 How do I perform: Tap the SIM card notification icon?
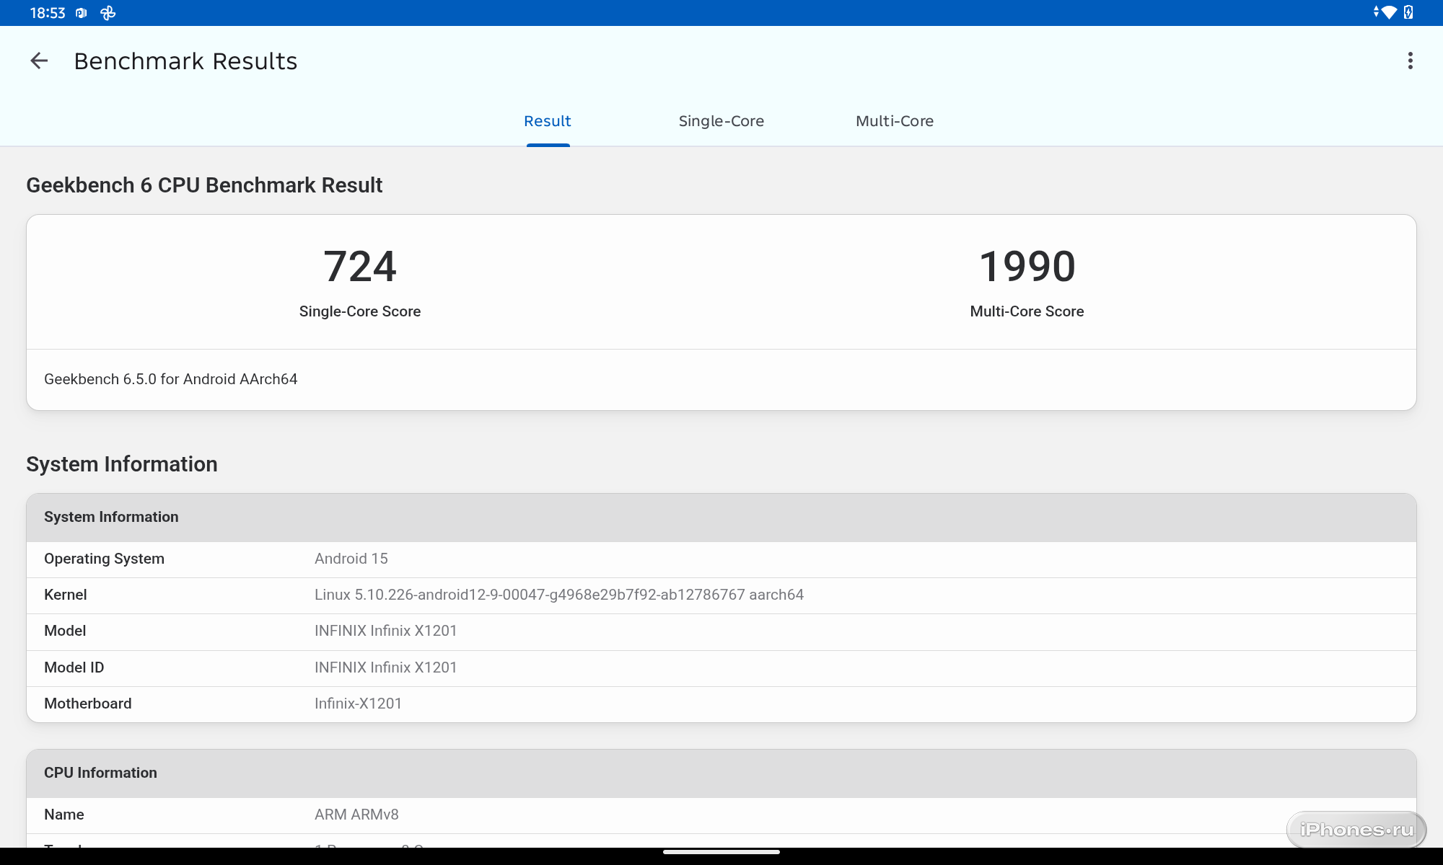click(82, 13)
